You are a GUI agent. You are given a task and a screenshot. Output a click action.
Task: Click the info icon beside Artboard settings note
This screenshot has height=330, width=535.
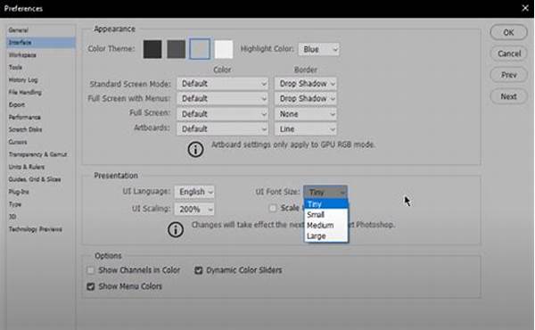coord(195,150)
